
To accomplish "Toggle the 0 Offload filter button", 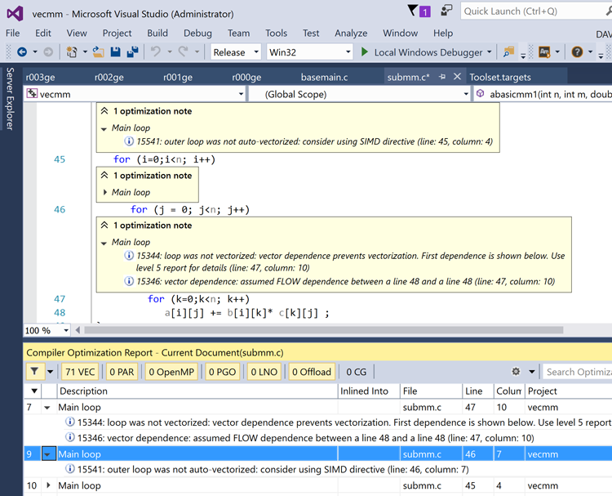I will point(312,372).
